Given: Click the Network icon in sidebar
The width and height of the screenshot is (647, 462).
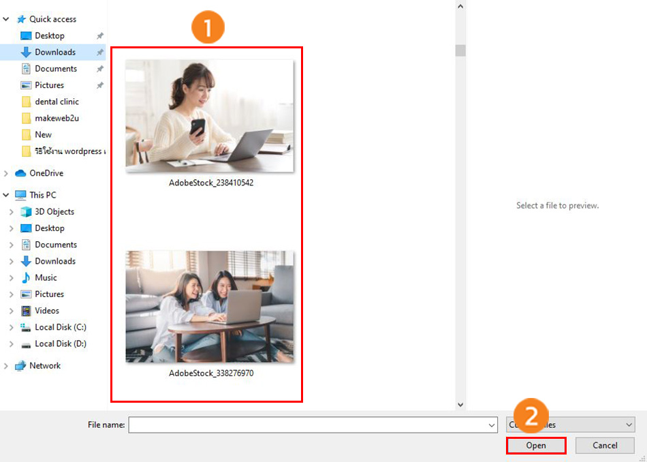Looking at the screenshot, I should tap(20, 366).
